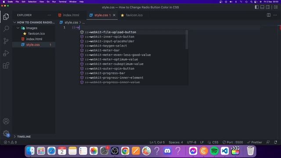The image size is (281, 158).
Task: Click the suggestion list scrollbar thumb
Action: tap(187, 39)
